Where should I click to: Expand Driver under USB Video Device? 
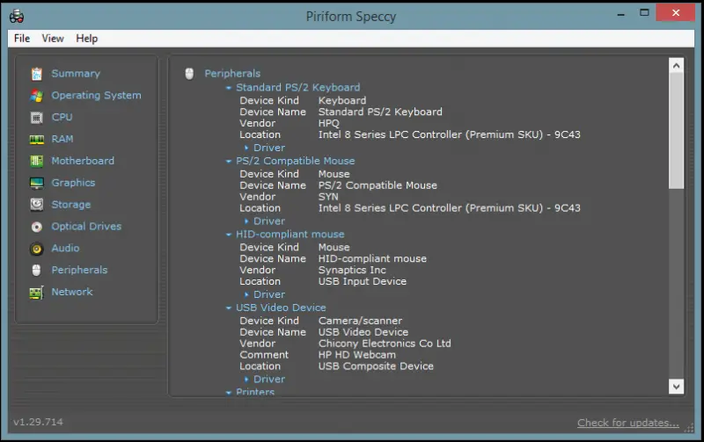click(246, 380)
